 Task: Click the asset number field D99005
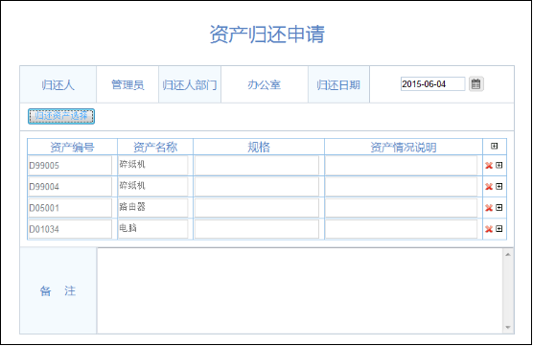coord(70,166)
